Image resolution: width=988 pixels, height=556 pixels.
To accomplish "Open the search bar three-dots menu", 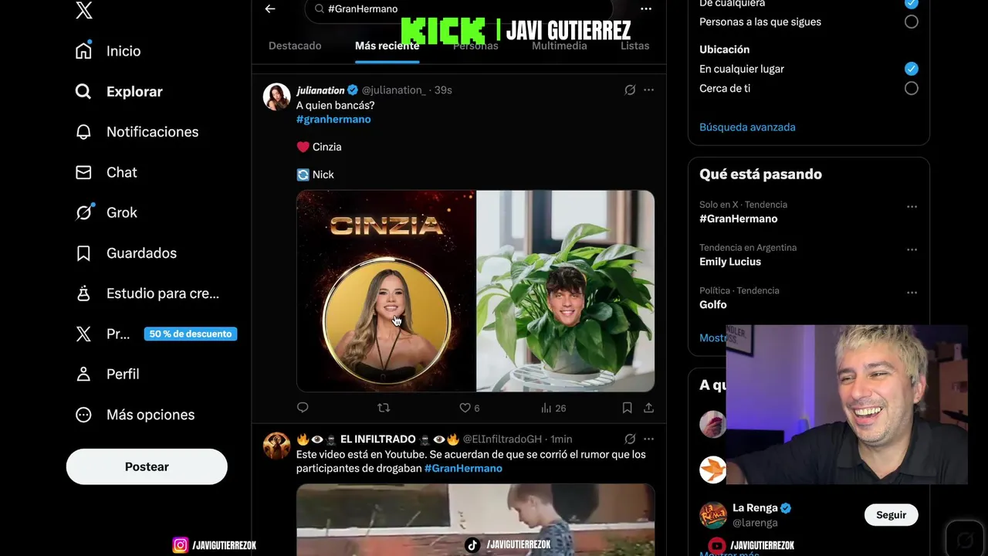I will [x=646, y=8].
